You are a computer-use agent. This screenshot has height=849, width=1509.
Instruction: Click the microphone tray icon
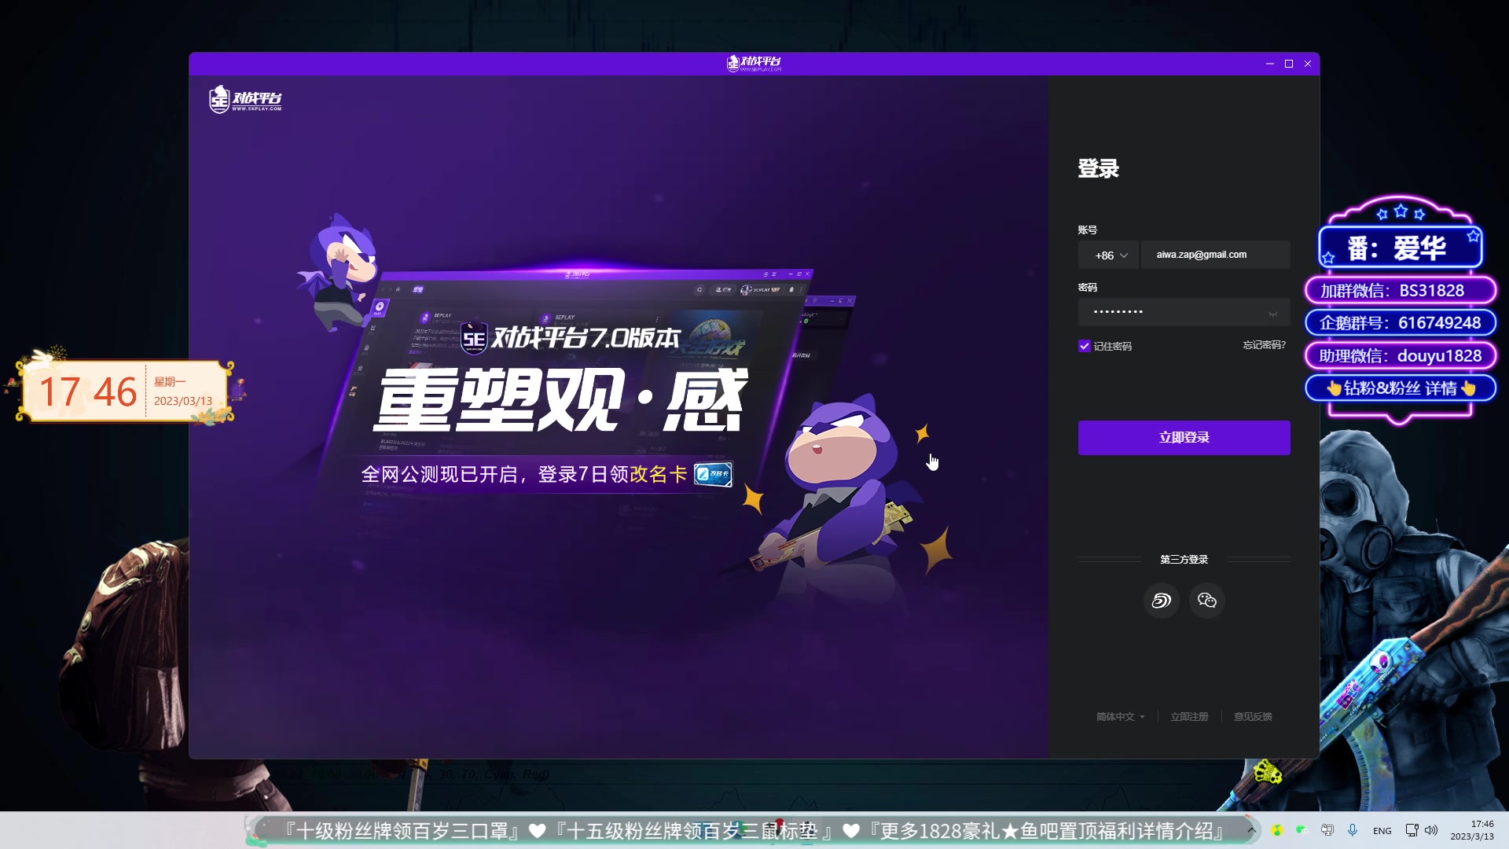pyautogui.click(x=1353, y=830)
